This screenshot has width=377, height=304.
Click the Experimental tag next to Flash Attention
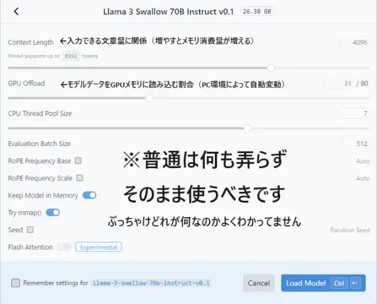click(x=99, y=247)
